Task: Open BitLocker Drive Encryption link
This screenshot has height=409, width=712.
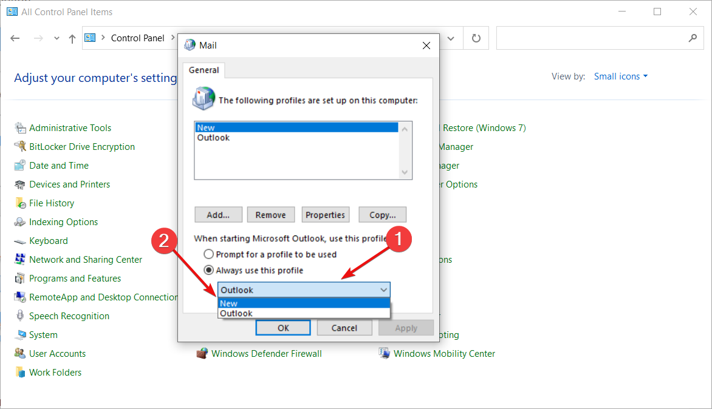Action: [82, 146]
